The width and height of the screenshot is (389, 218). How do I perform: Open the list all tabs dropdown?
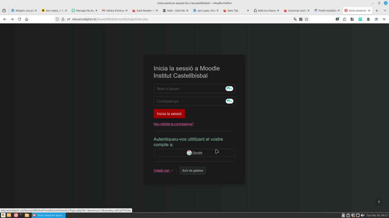tap(383, 11)
